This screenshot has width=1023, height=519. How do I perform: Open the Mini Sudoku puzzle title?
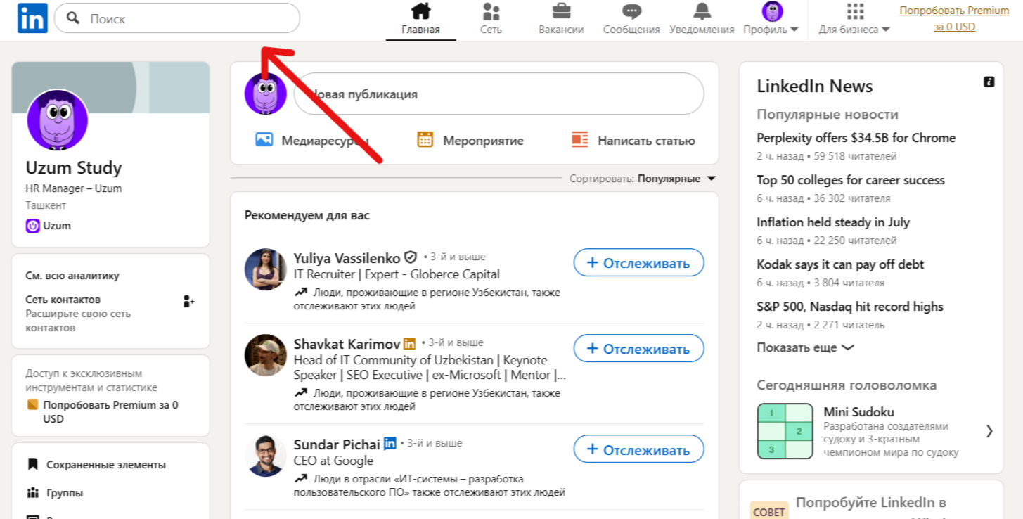point(858,412)
